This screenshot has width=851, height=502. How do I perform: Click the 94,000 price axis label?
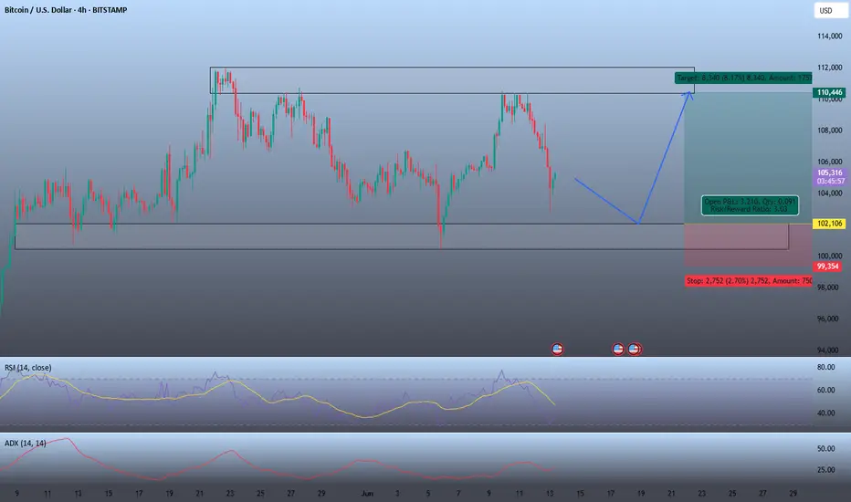click(827, 350)
